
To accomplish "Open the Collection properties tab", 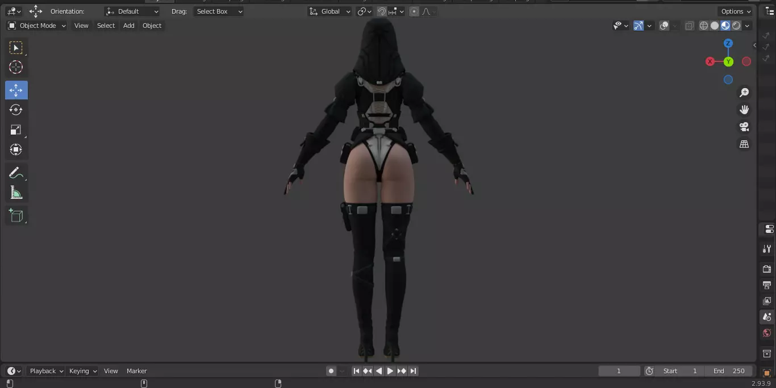I will (767, 353).
